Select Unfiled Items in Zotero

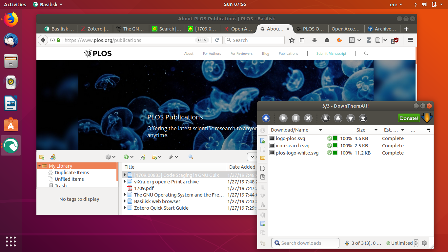(x=69, y=179)
